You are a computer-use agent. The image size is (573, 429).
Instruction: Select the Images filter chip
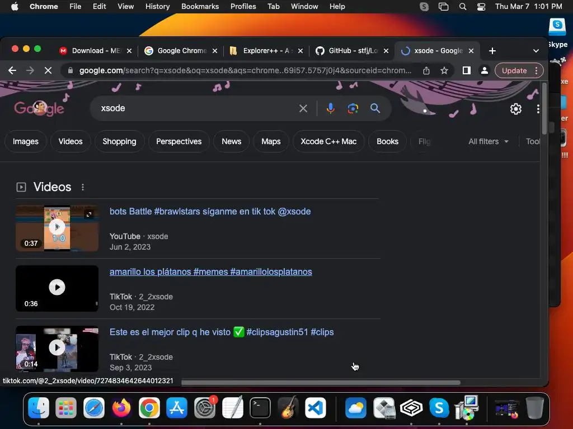pyautogui.click(x=26, y=141)
